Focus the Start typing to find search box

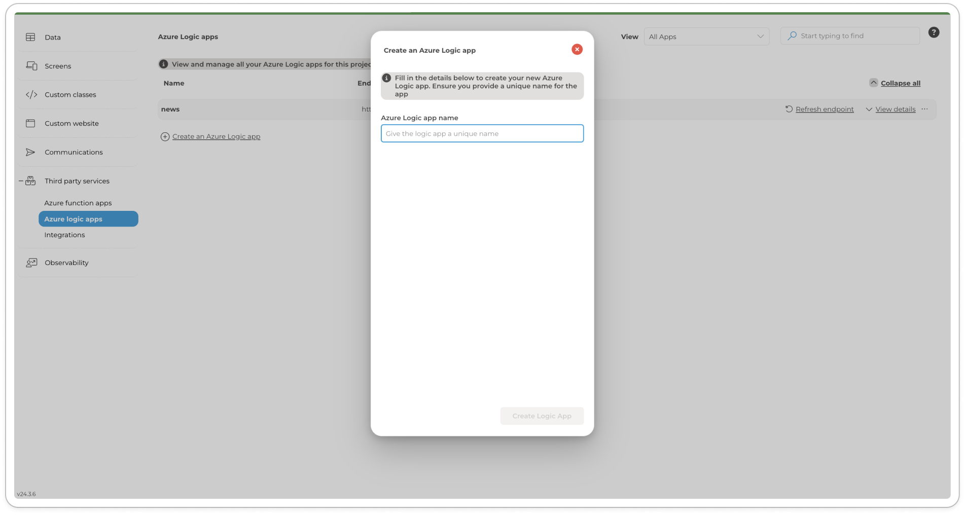click(x=850, y=36)
